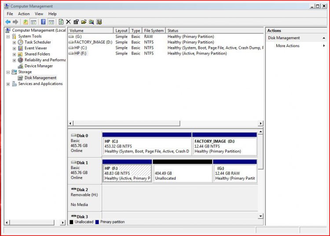
Task: Click the Computer Management root icon
Action: tap(8, 30)
